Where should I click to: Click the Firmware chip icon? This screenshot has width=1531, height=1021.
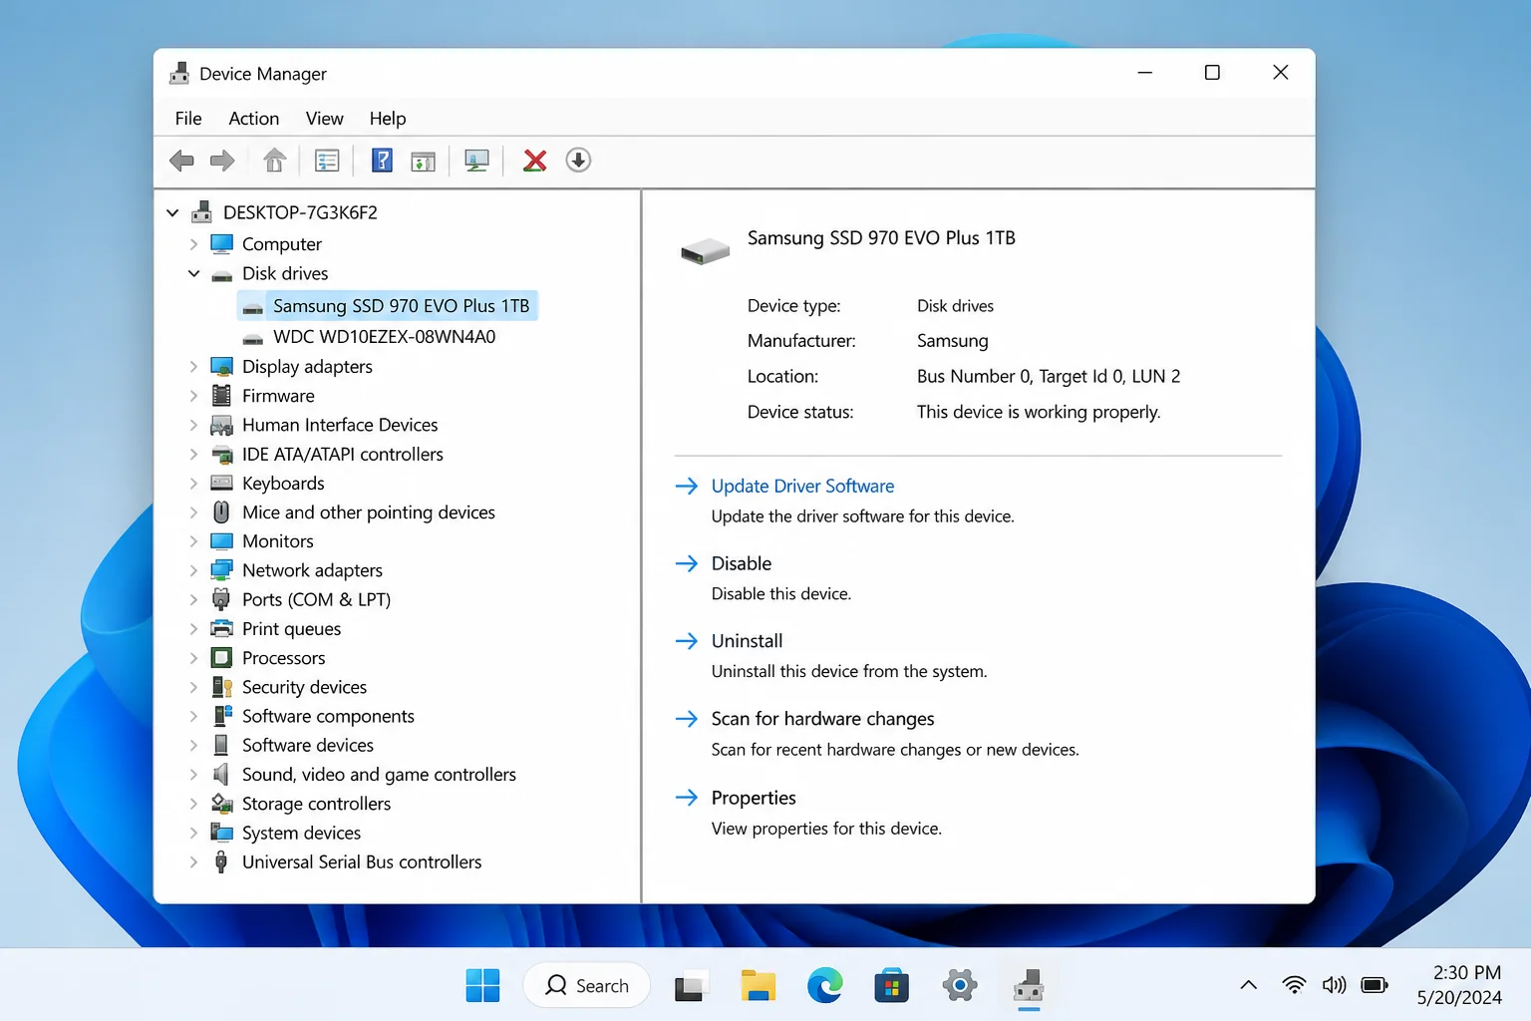click(x=221, y=396)
